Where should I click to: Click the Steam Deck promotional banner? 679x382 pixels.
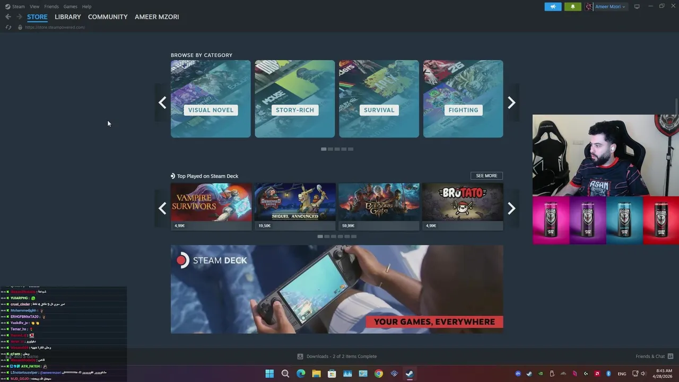(337, 289)
